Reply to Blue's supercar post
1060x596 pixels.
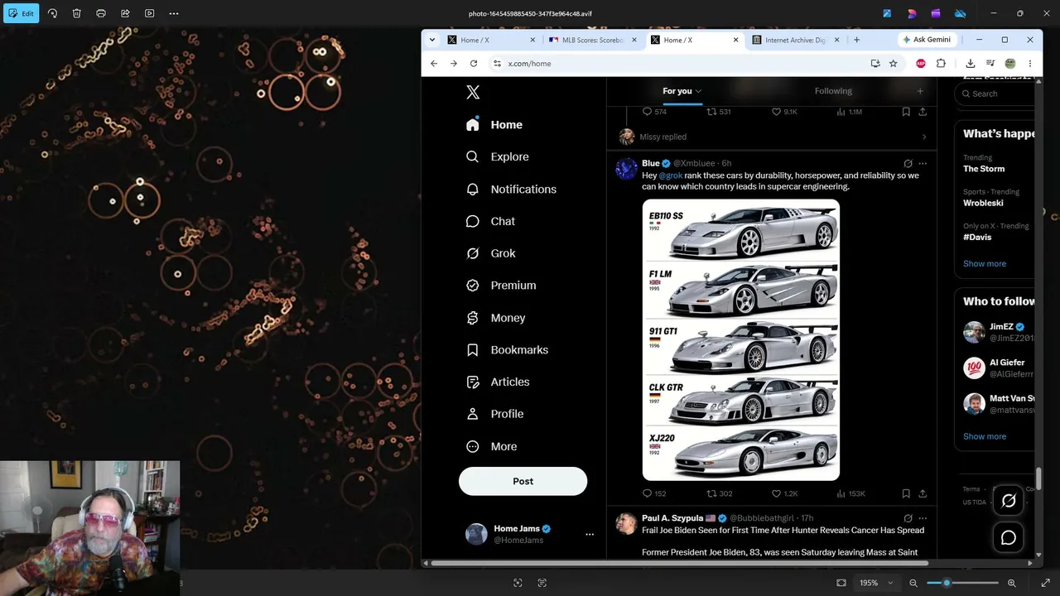[654, 494]
